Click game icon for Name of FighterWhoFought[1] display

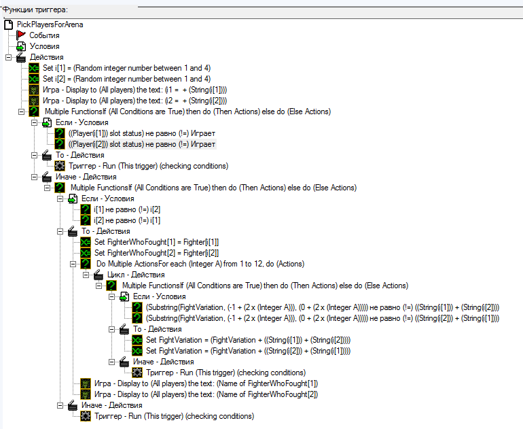point(86,383)
